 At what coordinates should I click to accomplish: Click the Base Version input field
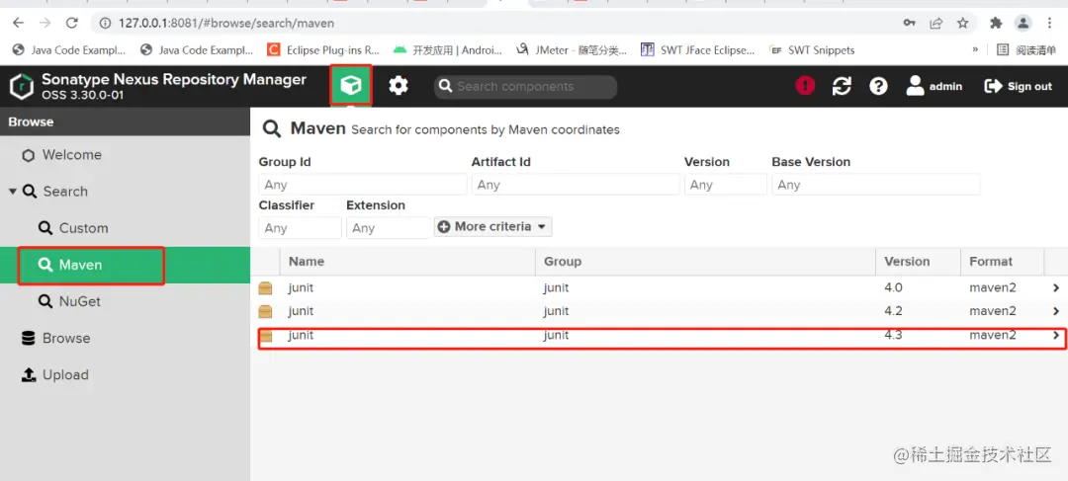[876, 185]
